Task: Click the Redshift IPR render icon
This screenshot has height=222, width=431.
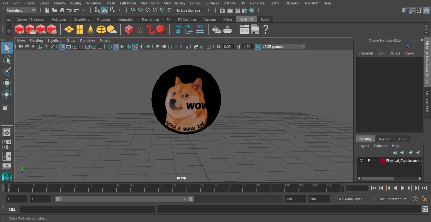Action: click(x=41, y=30)
